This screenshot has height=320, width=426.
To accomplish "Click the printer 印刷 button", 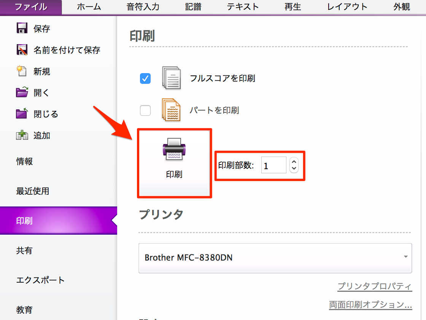I will [175, 163].
